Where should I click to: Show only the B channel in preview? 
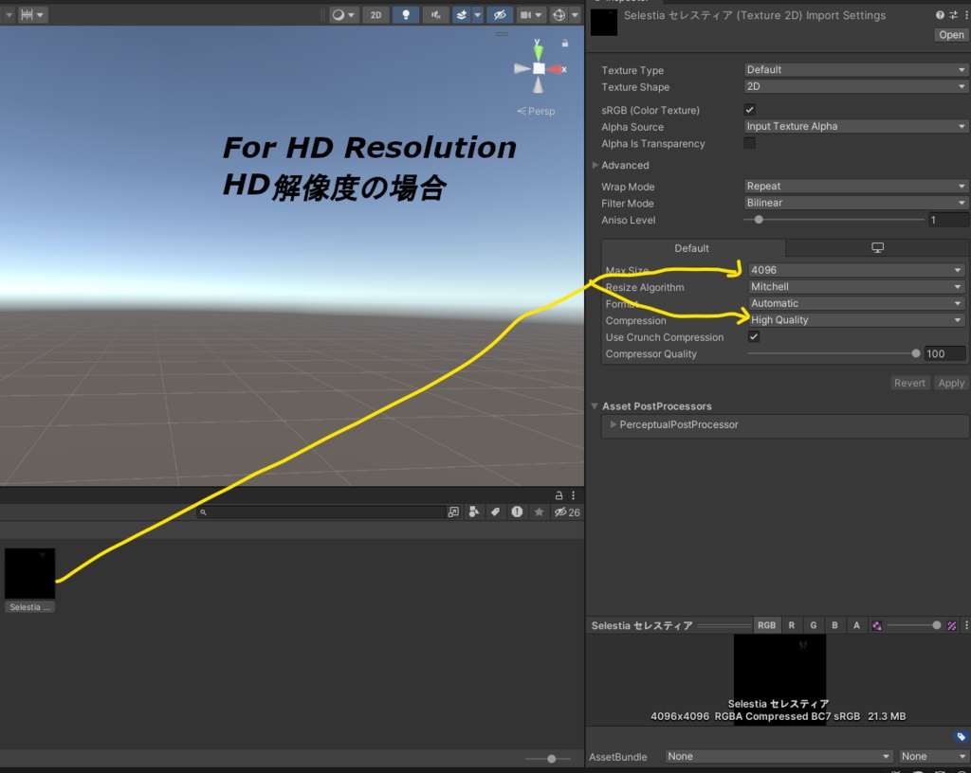click(834, 625)
